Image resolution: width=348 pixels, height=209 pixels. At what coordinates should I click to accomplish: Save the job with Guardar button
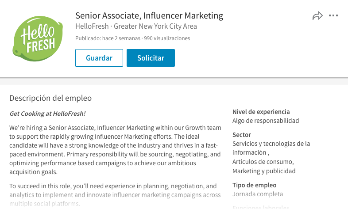coord(99,58)
